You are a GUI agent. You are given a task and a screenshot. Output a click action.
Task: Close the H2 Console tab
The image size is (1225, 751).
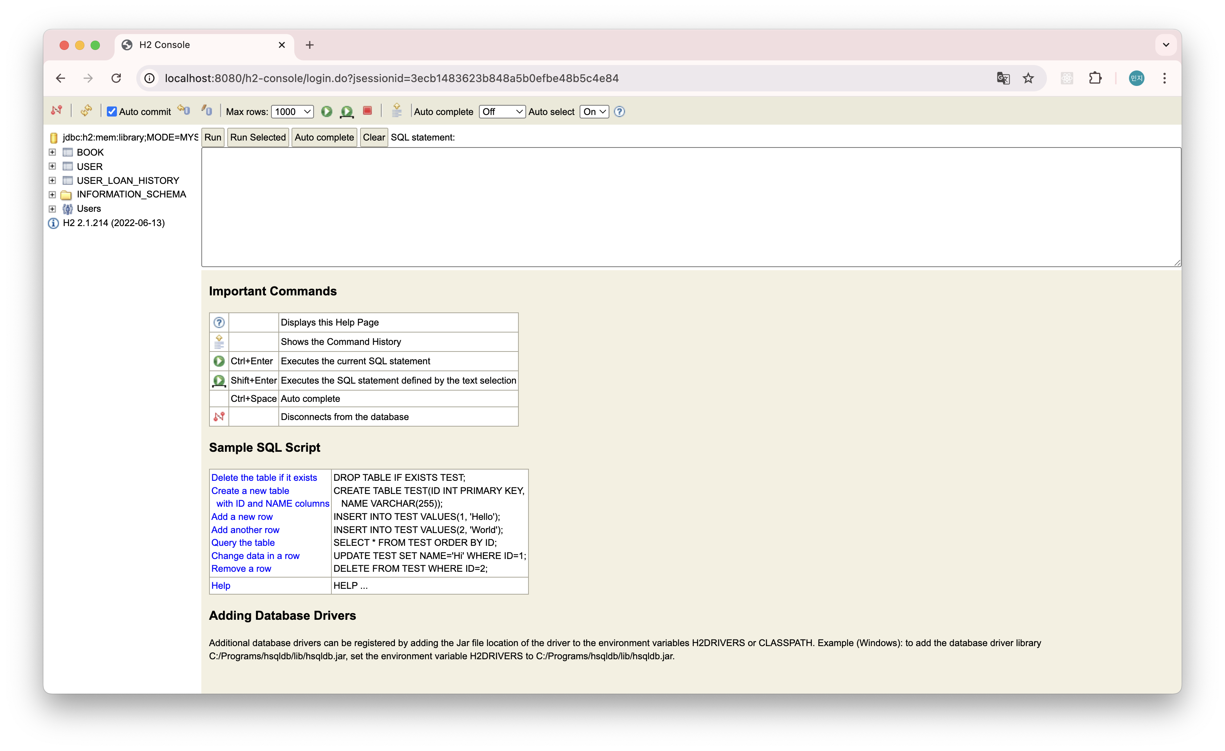point(282,45)
